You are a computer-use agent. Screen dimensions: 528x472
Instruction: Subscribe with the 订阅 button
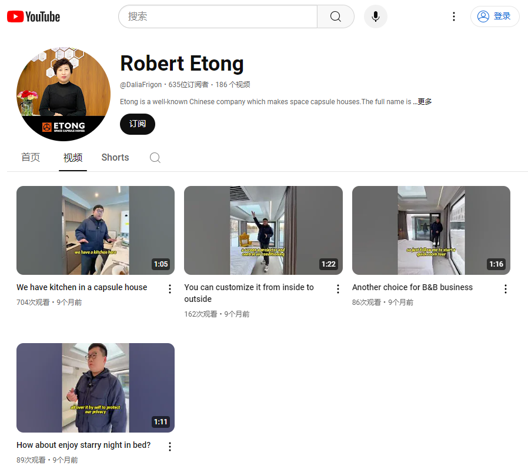pyautogui.click(x=138, y=124)
